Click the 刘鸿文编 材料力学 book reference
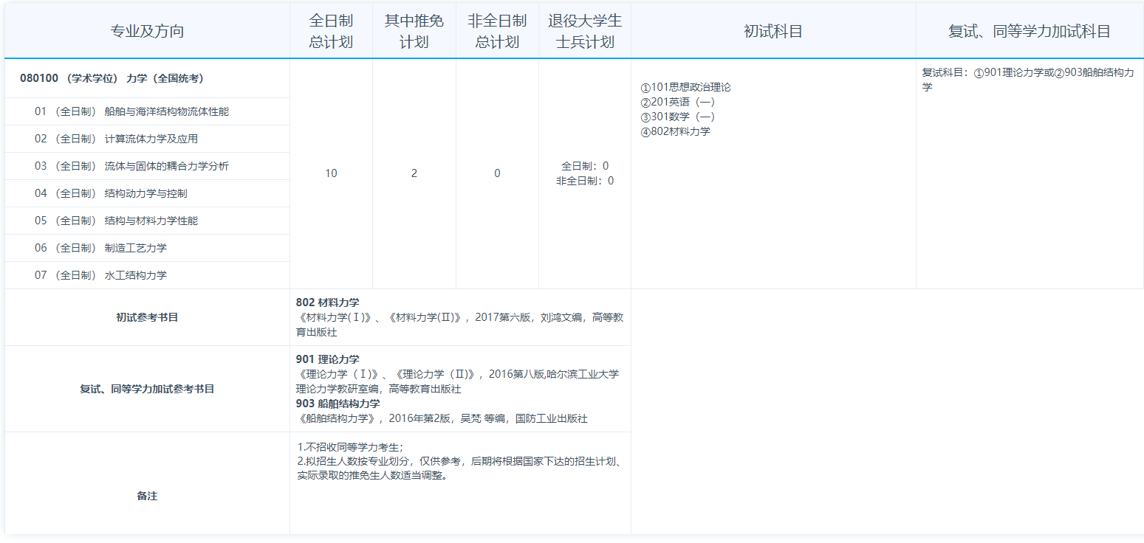This screenshot has height=543, width=1144. click(x=459, y=325)
